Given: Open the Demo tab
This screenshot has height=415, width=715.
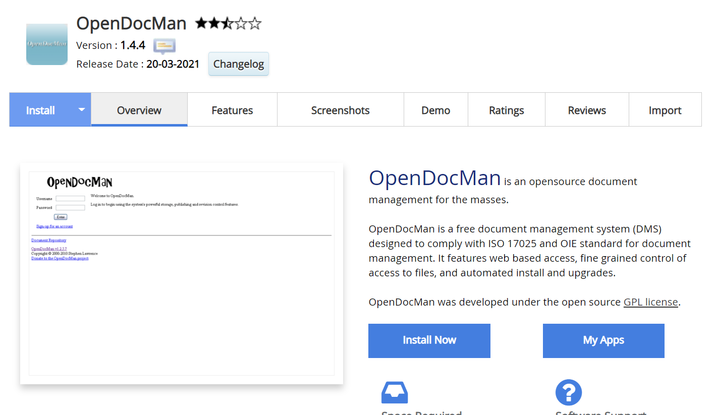Looking at the screenshot, I should tap(435, 110).
